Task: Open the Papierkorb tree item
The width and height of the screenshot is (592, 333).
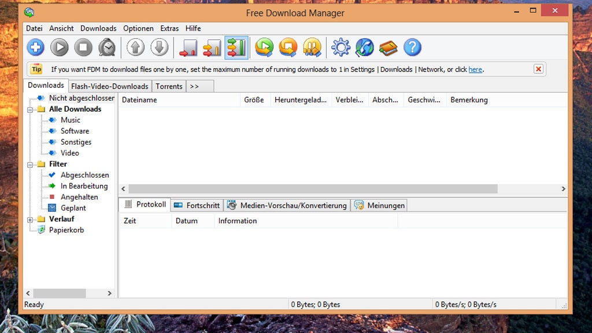Action: (x=66, y=230)
